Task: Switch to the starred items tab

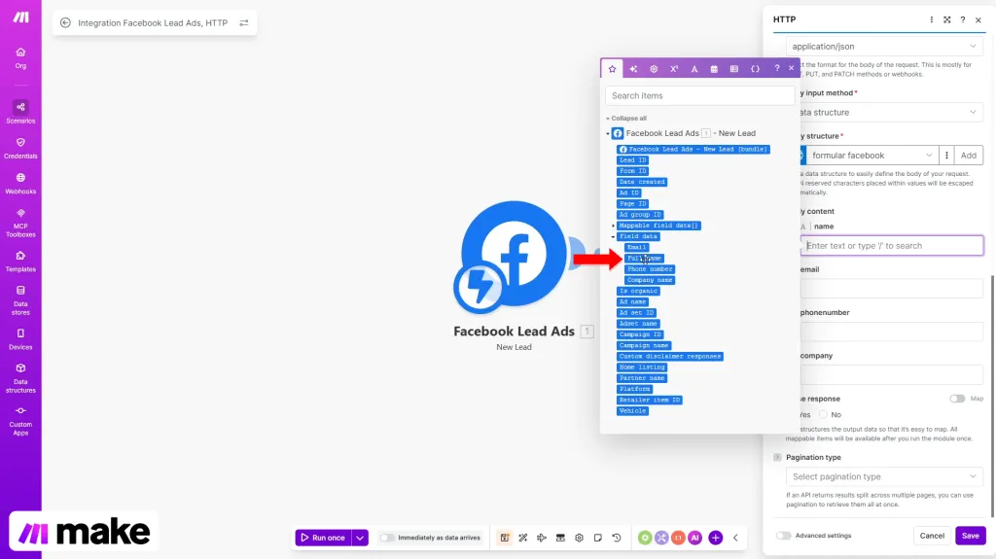Action: tap(613, 69)
